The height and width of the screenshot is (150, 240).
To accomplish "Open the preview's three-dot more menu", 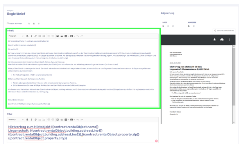I will pyautogui.click(x=229, y=40).
